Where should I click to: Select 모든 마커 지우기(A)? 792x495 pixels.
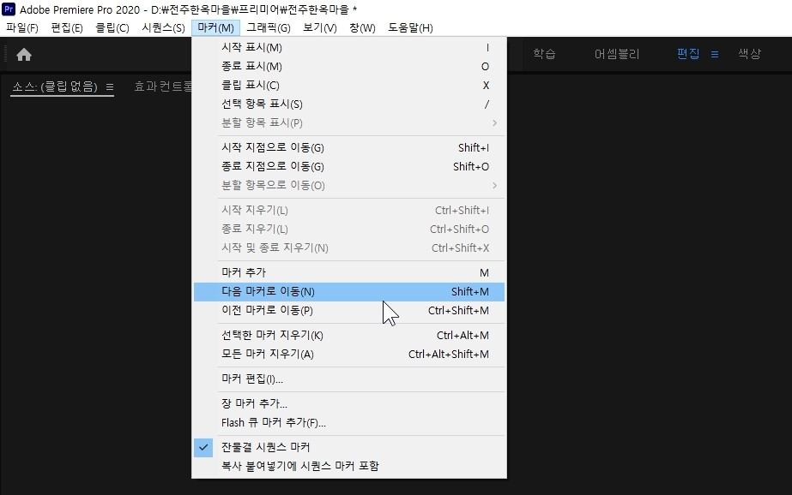349,355
